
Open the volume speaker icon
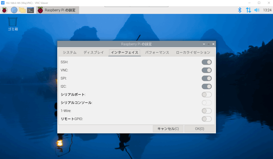click(x=257, y=10)
